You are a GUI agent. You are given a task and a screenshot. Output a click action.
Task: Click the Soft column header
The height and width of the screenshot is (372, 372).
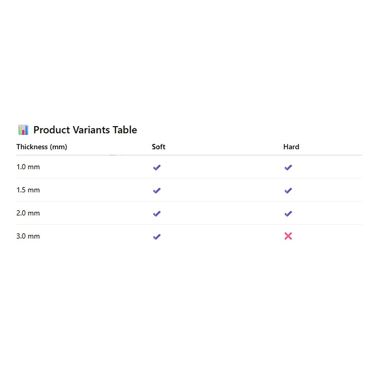point(158,147)
